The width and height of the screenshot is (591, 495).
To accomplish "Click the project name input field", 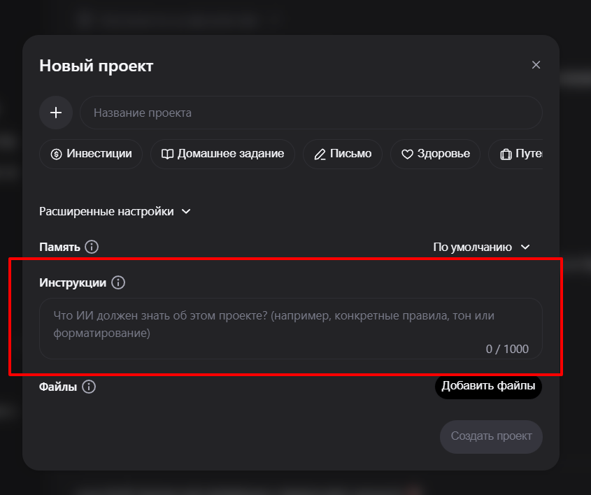I will point(310,113).
